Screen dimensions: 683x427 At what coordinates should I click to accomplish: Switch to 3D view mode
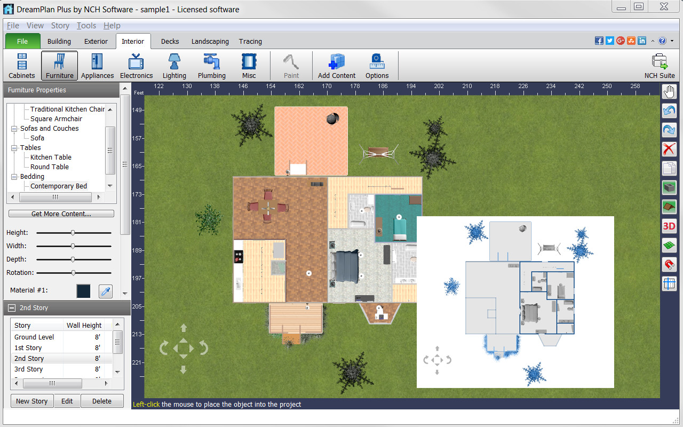(669, 226)
